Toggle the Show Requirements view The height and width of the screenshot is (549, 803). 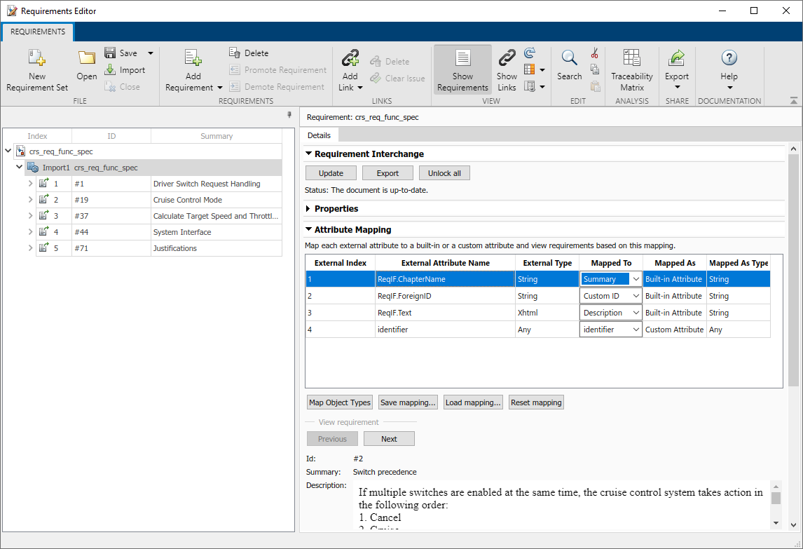coord(462,69)
